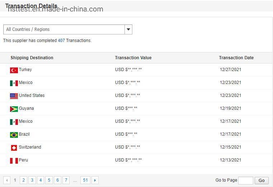
Task: Click the Mexico flag dated 12/23/2021
Action: coord(14,83)
